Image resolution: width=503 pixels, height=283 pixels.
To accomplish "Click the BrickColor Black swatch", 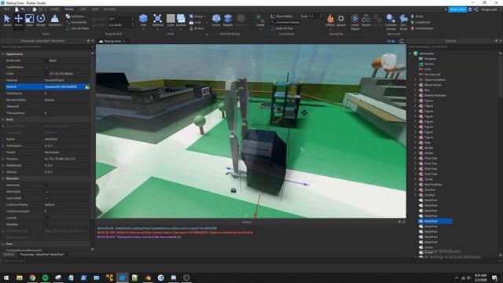I will [x=47, y=61].
